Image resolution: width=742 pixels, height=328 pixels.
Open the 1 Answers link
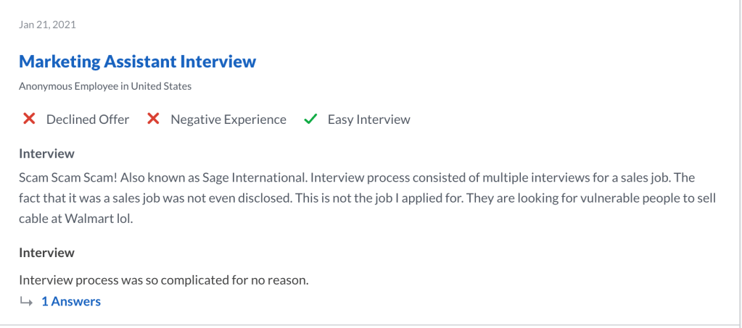(70, 301)
